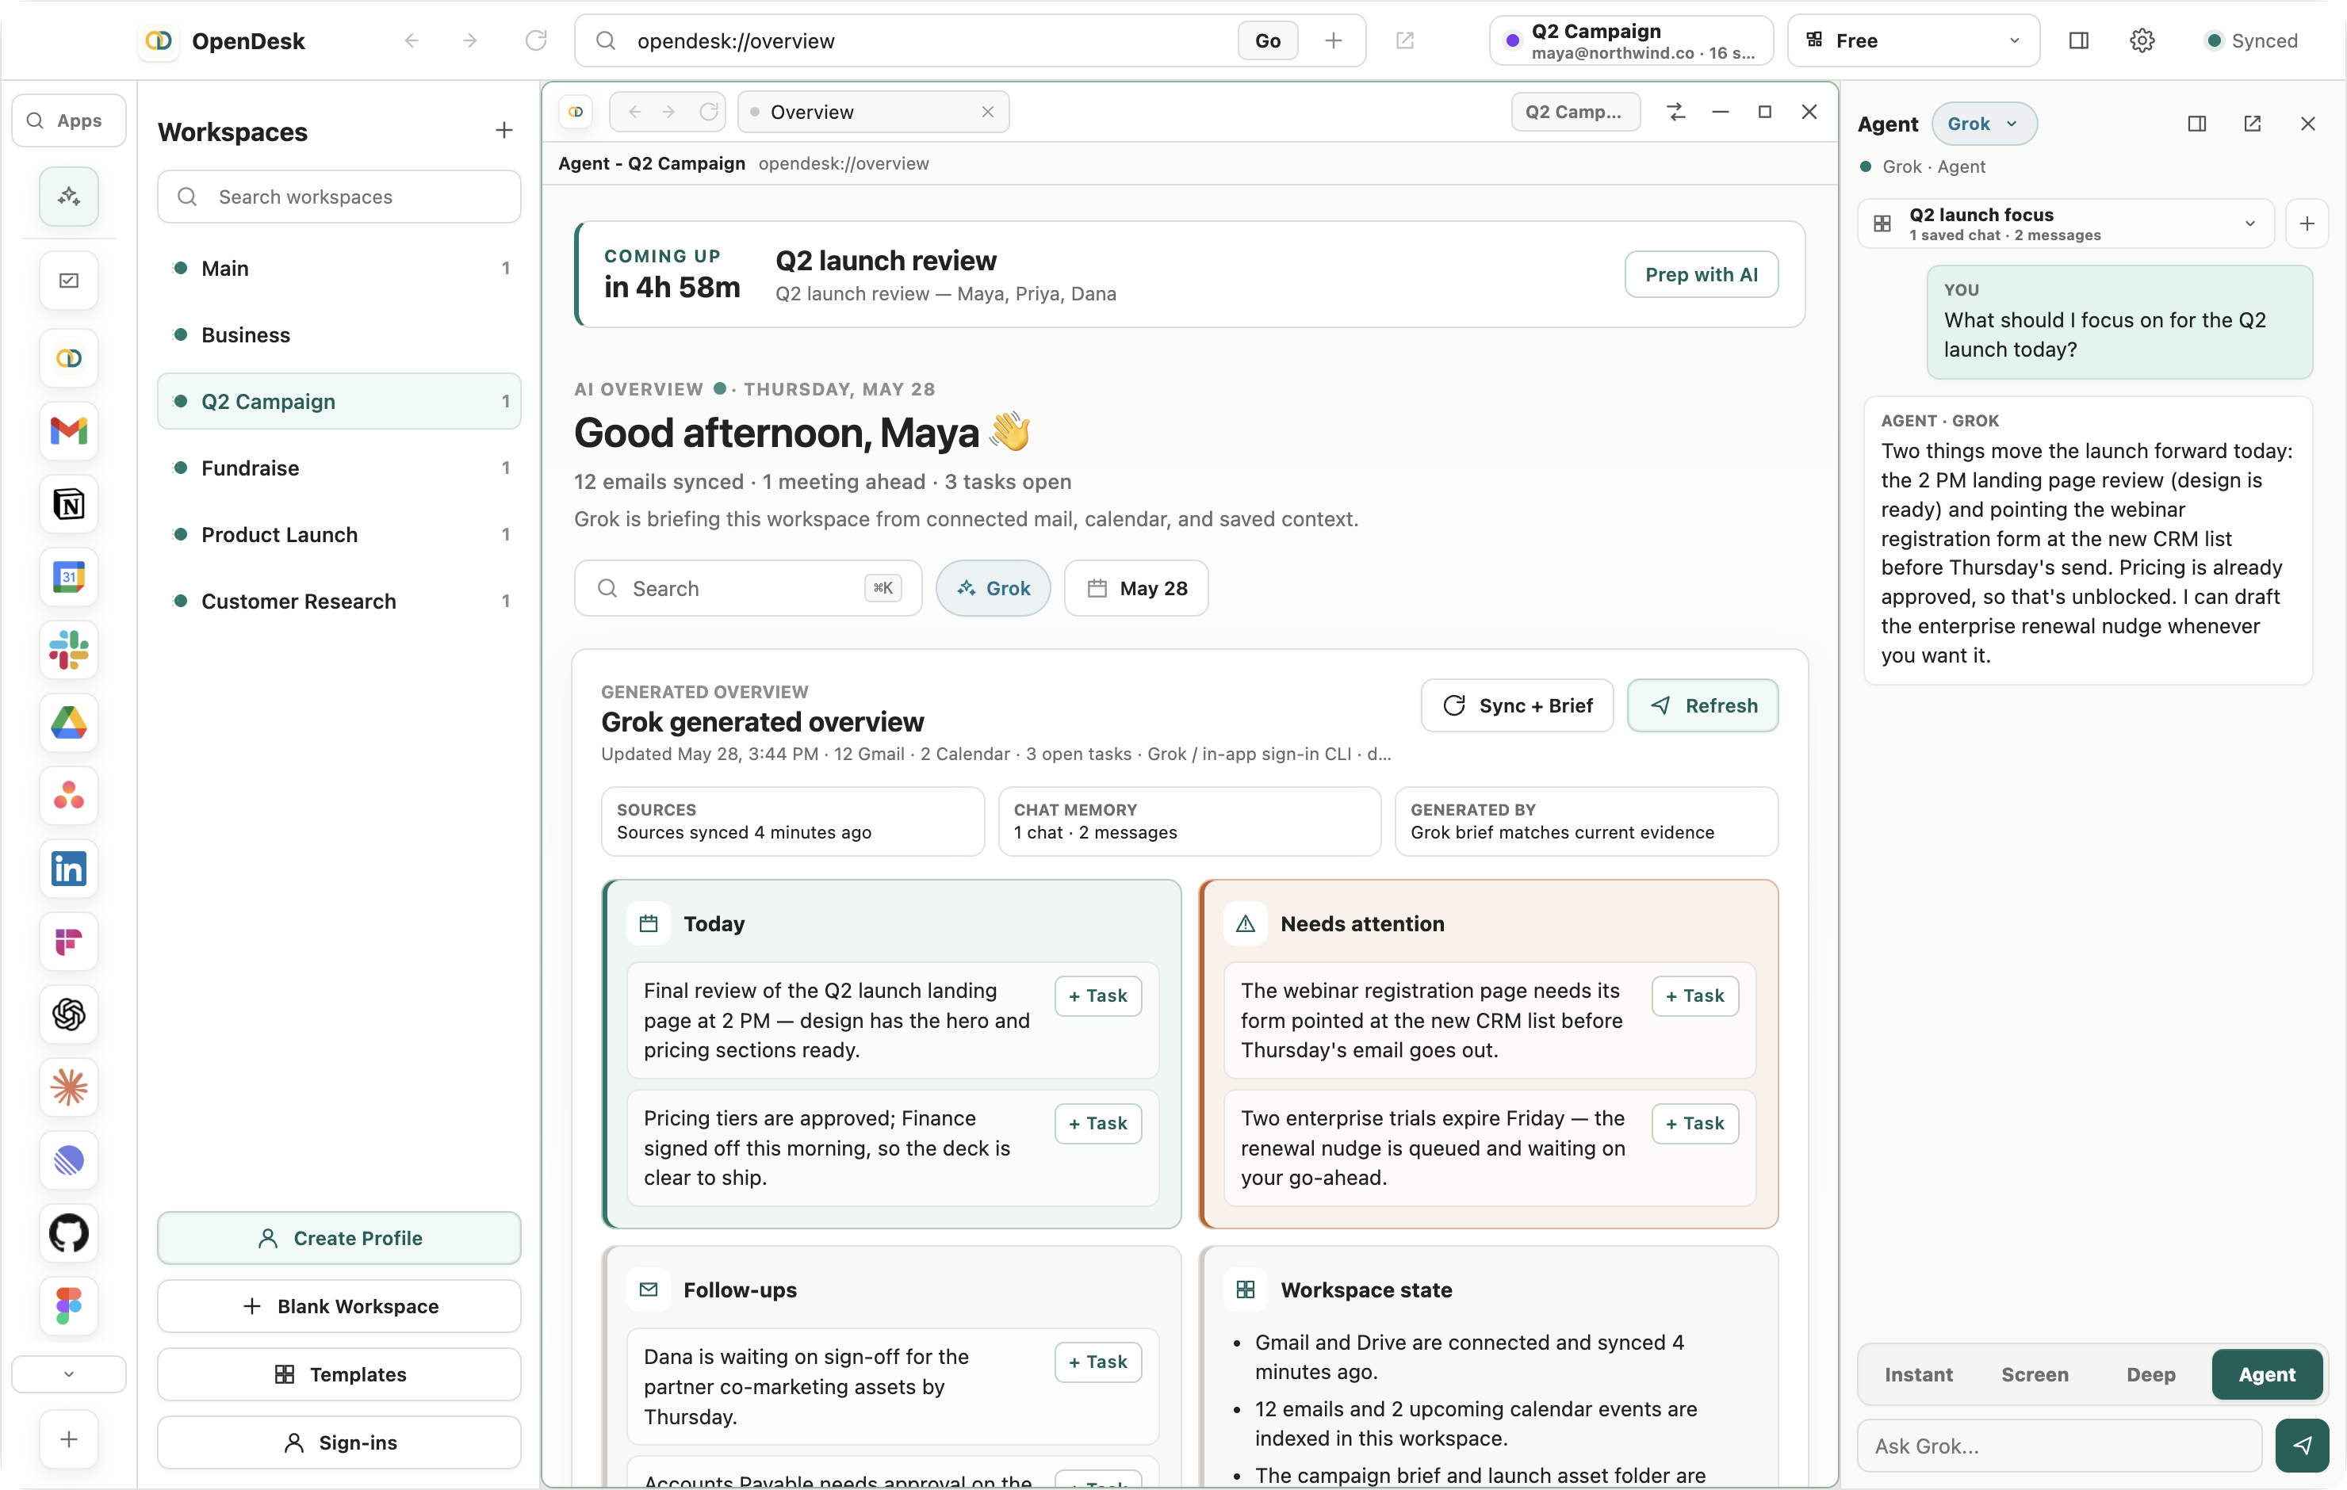Click Sync + Brief button
The height and width of the screenshot is (1490, 2347).
click(1517, 705)
